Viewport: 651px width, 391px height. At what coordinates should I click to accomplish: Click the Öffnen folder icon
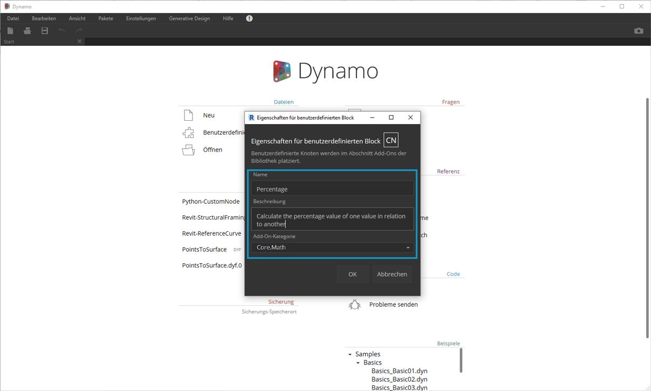(188, 150)
